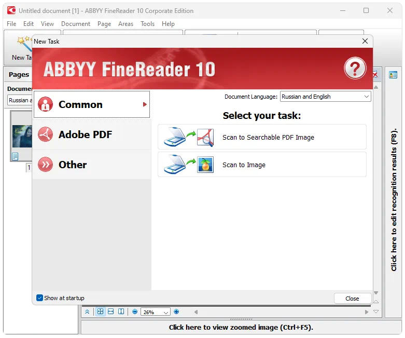The height and width of the screenshot is (338, 405).
Task: Open the help question mark icon
Action: coord(355,68)
